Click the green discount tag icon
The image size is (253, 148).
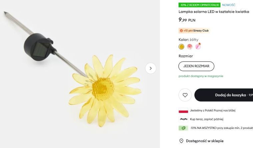pyautogui.click(x=183, y=128)
